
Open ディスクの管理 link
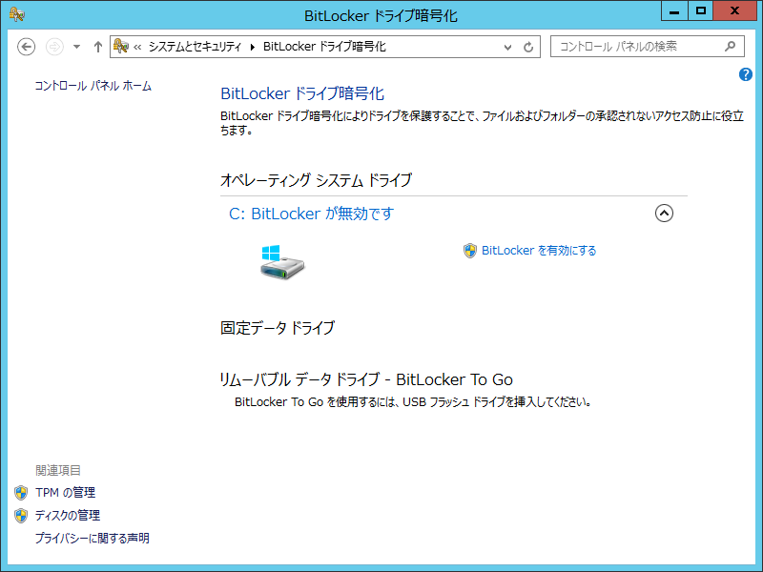[68, 516]
